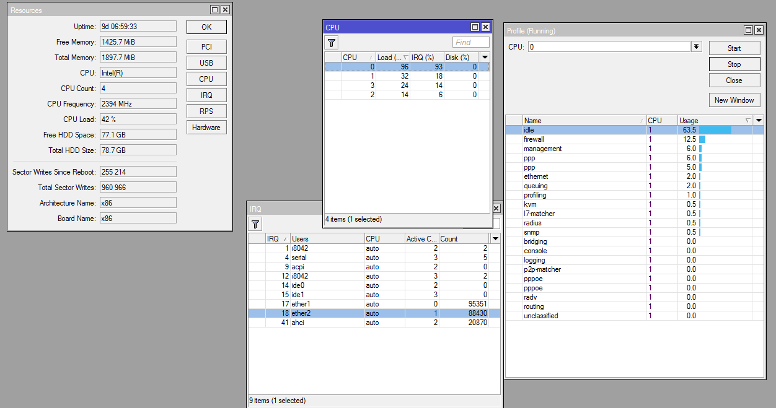Open the PCI devices button
Image resolution: width=776 pixels, height=408 pixels.
tap(206, 47)
